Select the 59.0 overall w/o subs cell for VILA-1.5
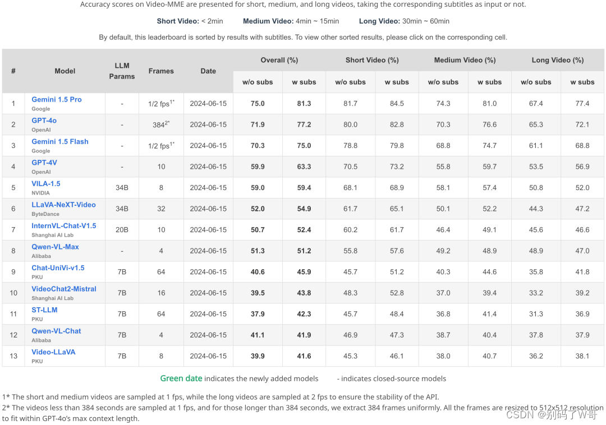The height and width of the screenshot is (425, 606). 258,188
